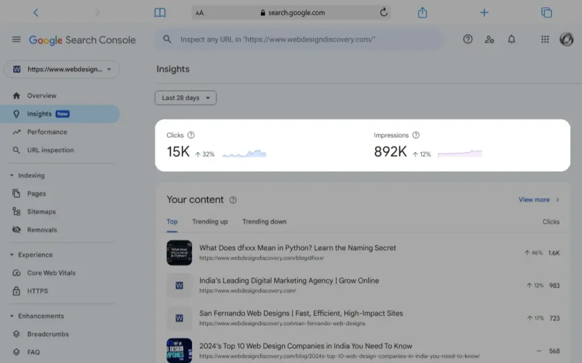
Task: Click the View more link
Action: (538, 200)
